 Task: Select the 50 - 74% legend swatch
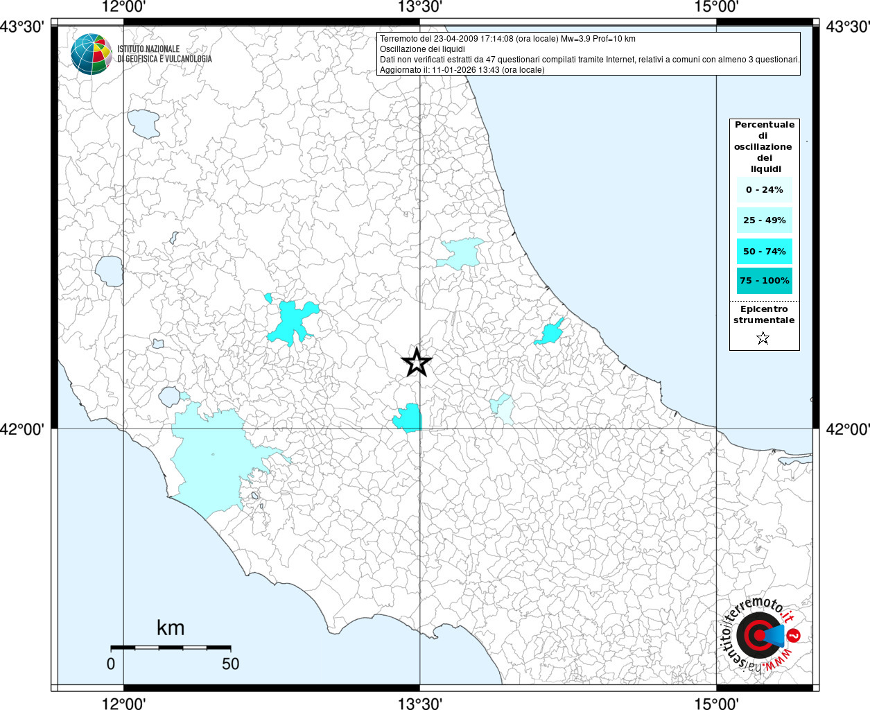click(764, 251)
